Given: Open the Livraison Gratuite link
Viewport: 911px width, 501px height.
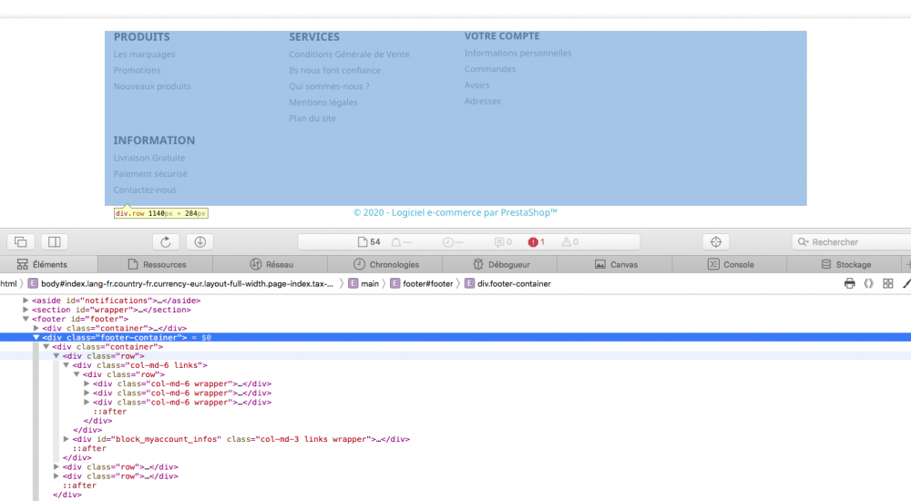Looking at the screenshot, I should 149,158.
